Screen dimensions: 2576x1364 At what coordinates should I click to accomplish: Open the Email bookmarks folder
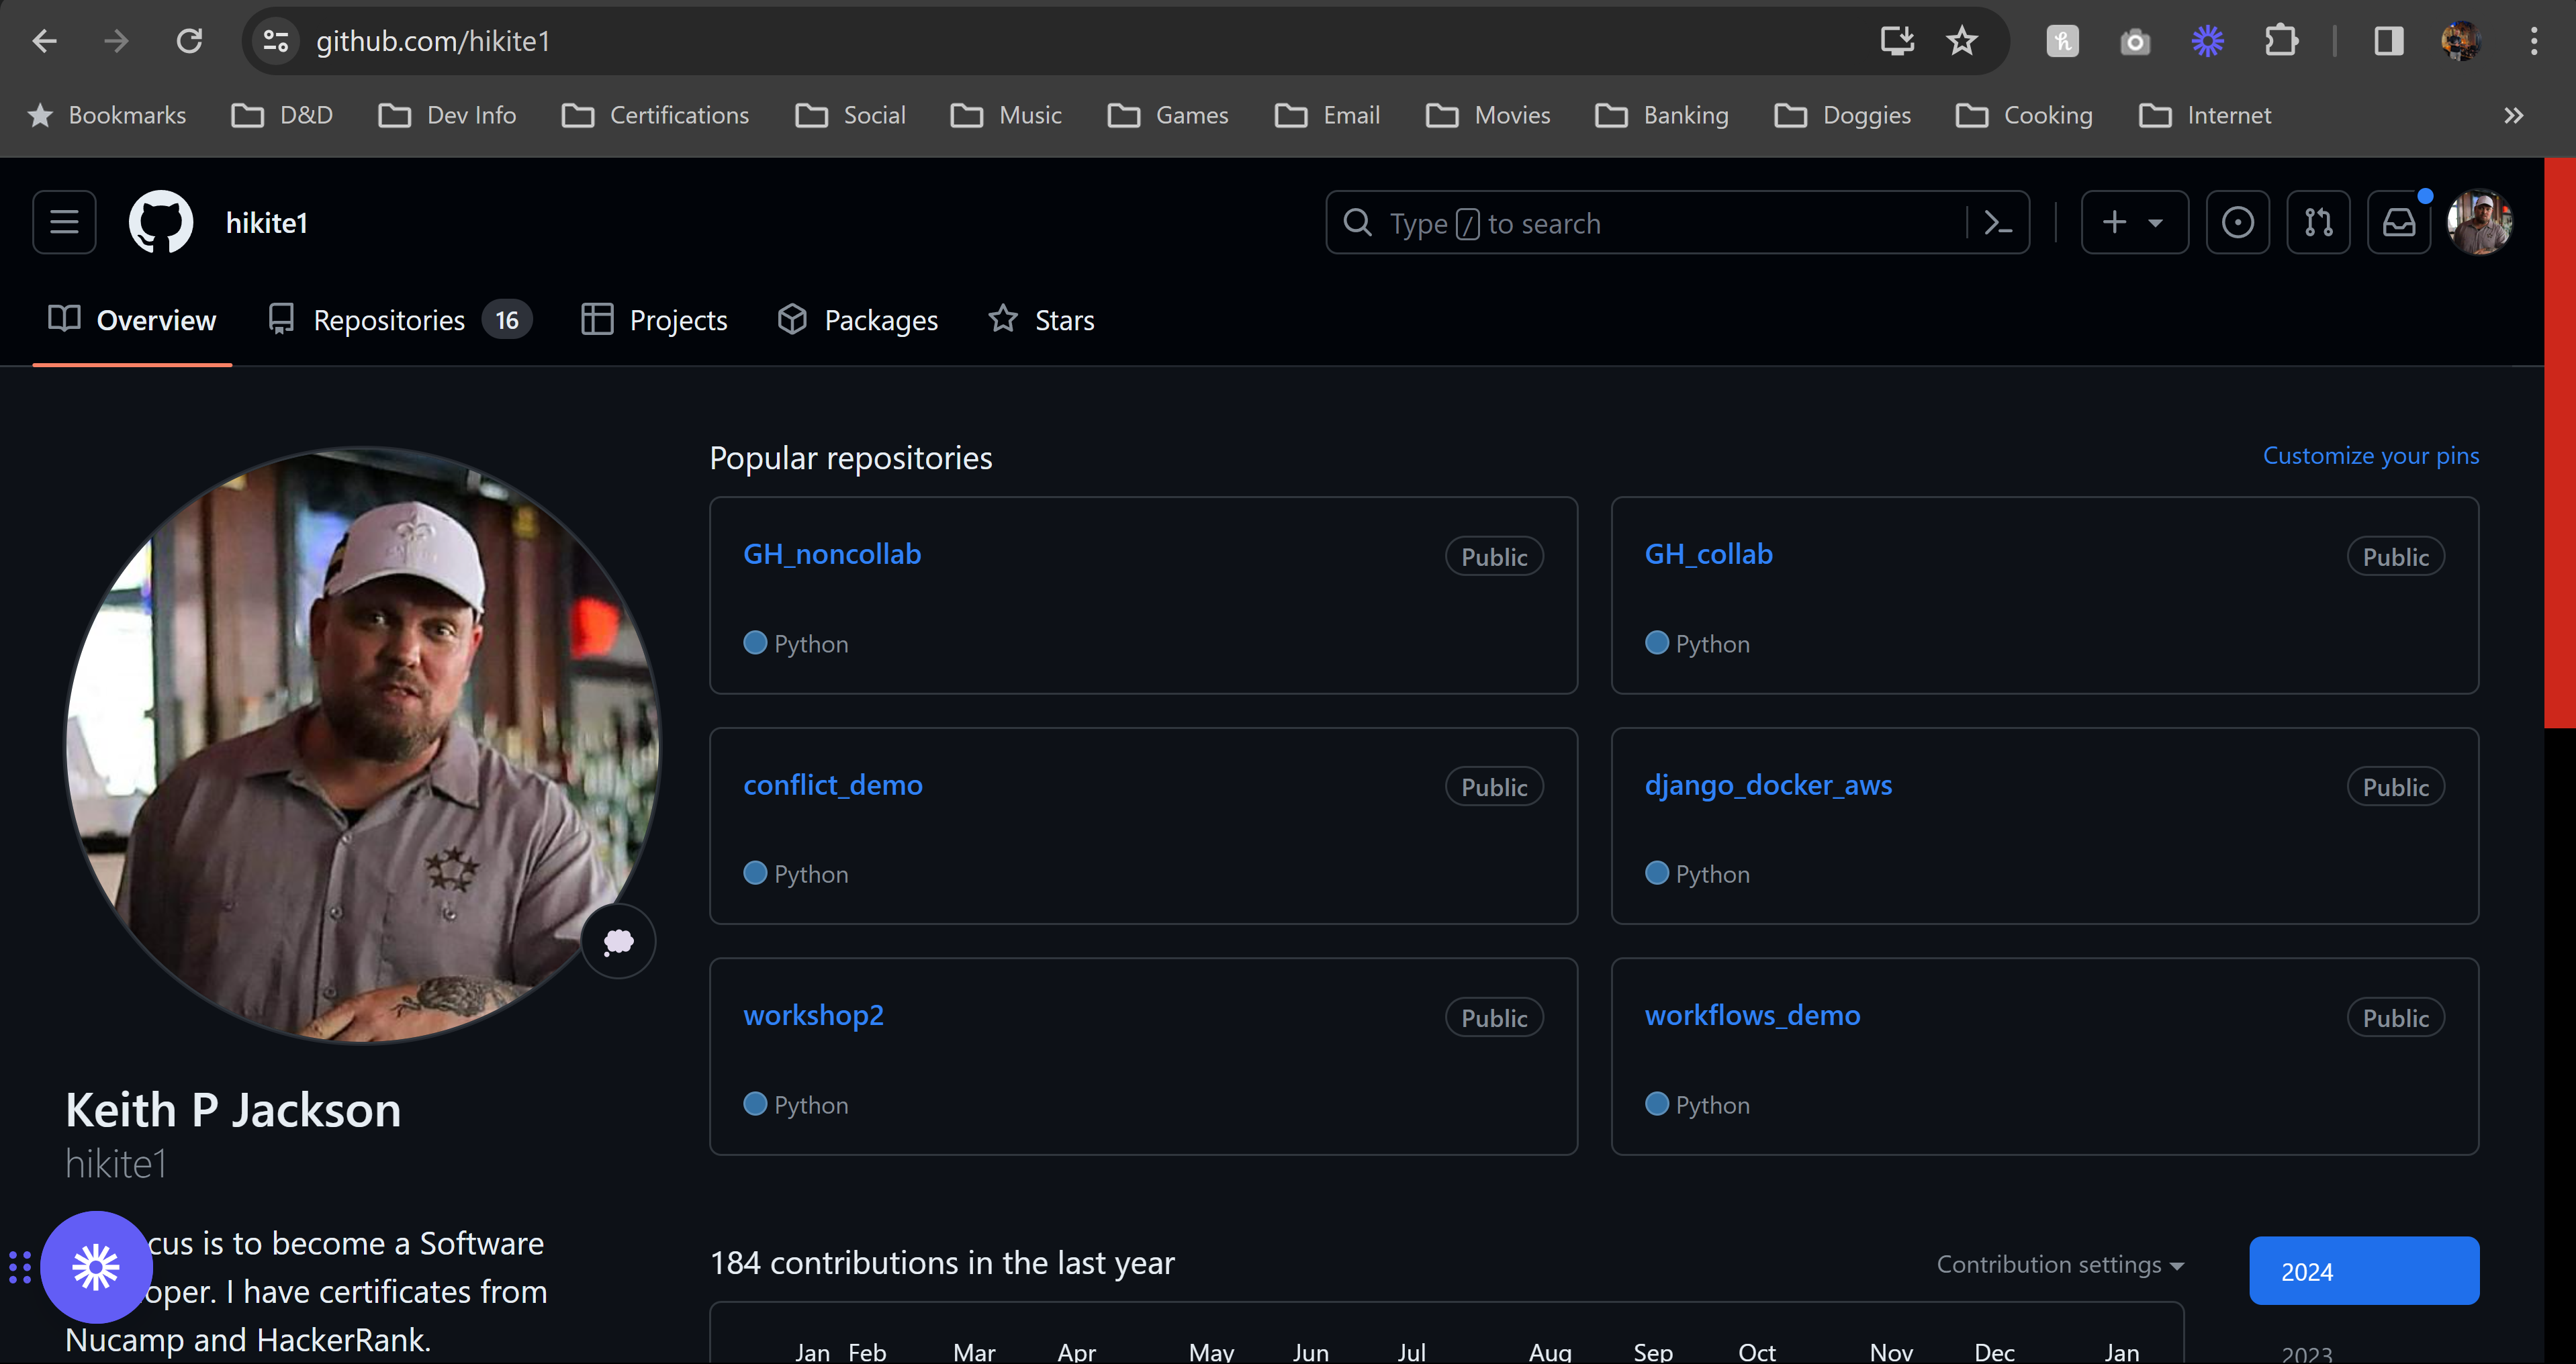pos(1327,116)
